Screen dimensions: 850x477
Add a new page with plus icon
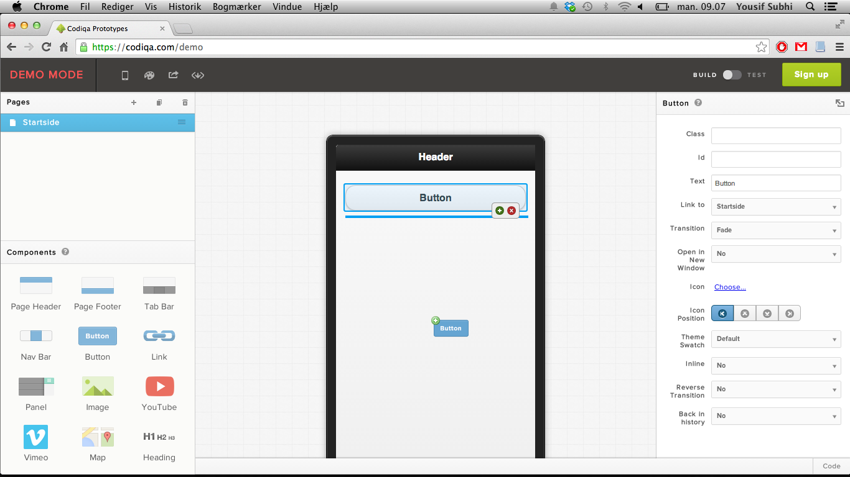[x=134, y=102]
